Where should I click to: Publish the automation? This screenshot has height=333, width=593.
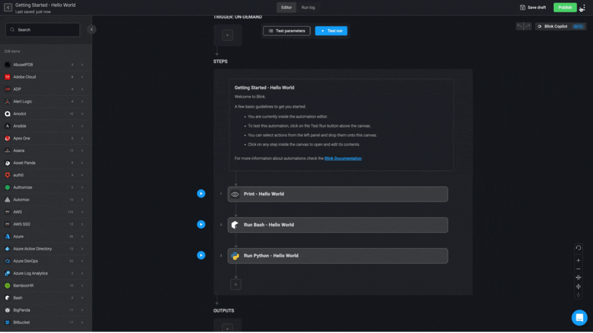coord(565,7)
